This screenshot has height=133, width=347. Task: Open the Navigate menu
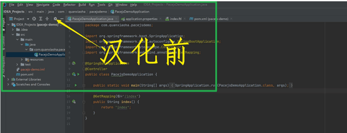coord(43,5)
